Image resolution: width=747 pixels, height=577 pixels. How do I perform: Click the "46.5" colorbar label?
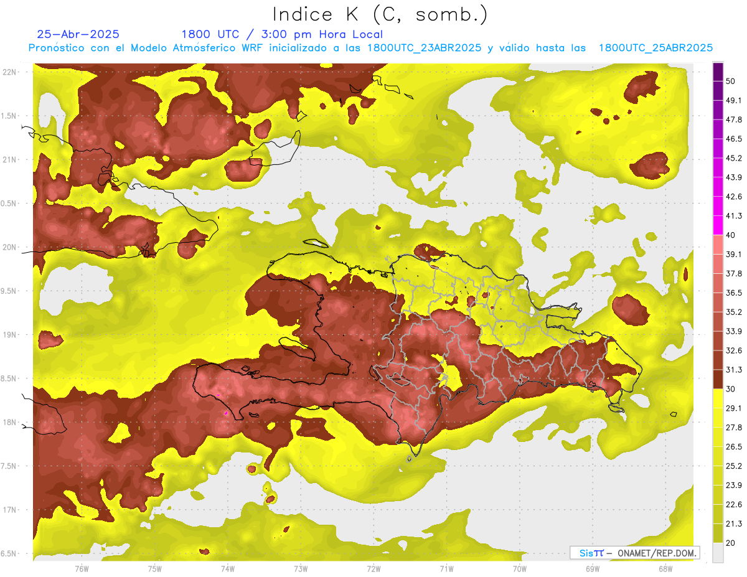tap(734, 139)
